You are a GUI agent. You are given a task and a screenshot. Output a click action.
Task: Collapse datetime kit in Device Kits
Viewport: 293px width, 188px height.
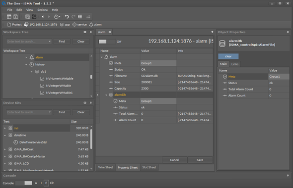click(5, 136)
